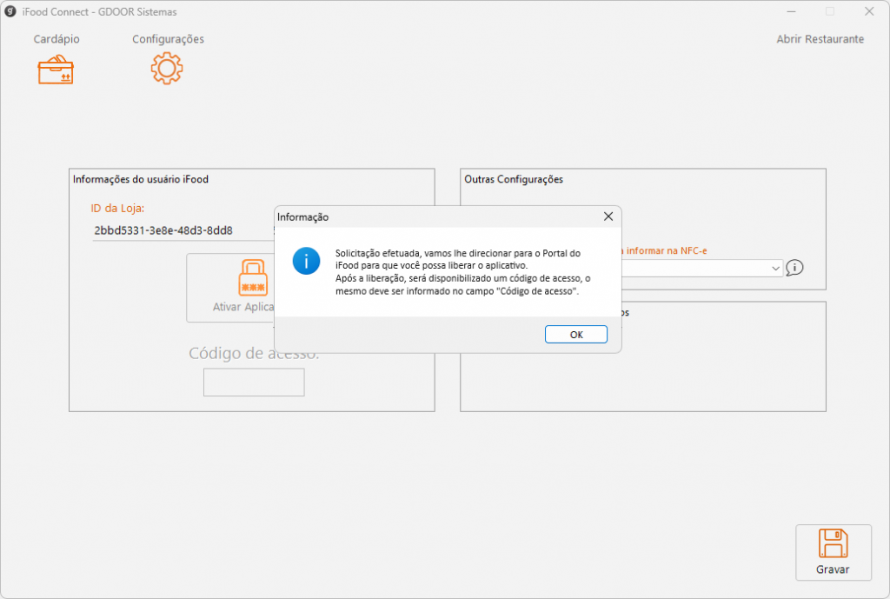The image size is (890, 599).
Task: Click the blue information icon in the dialog
Action: click(307, 261)
